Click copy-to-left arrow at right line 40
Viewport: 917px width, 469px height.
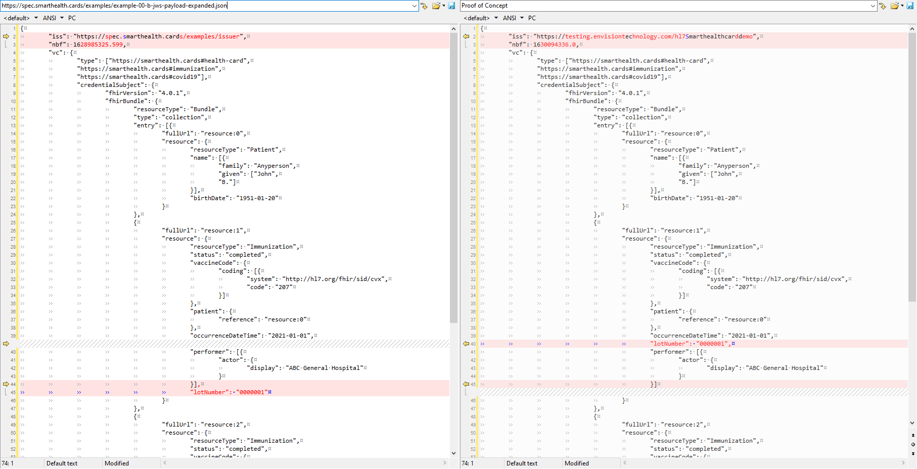pyautogui.click(x=466, y=344)
